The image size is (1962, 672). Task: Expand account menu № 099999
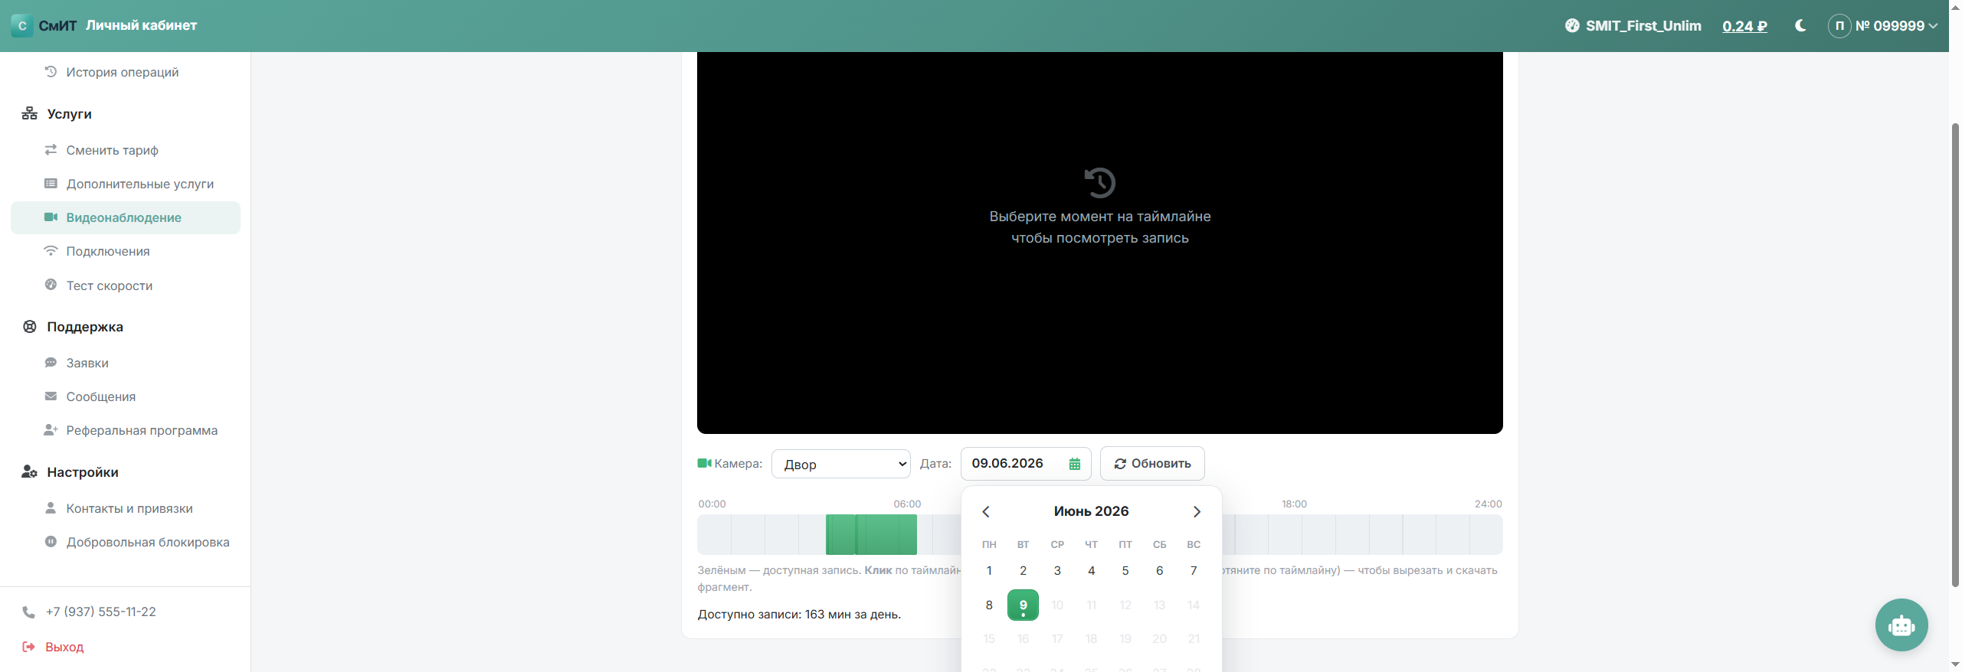[1883, 26]
